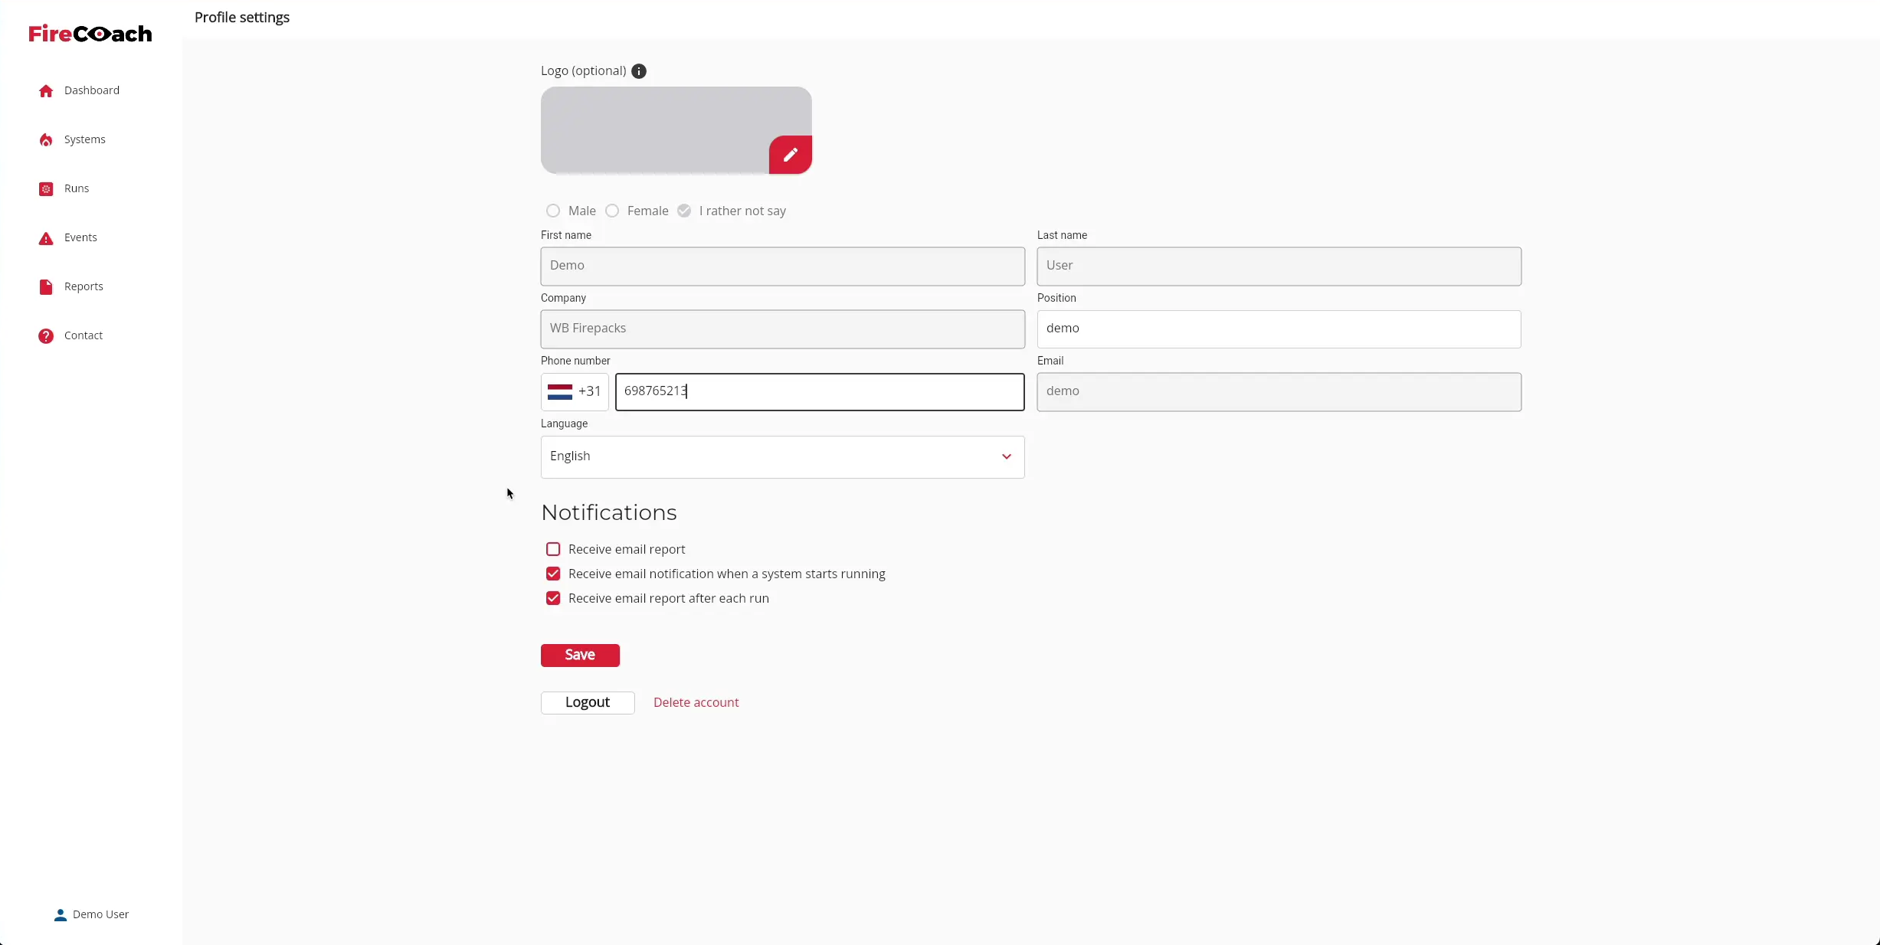
Task: Enable Receive email report checkbox
Action: pyautogui.click(x=553, y=549)
